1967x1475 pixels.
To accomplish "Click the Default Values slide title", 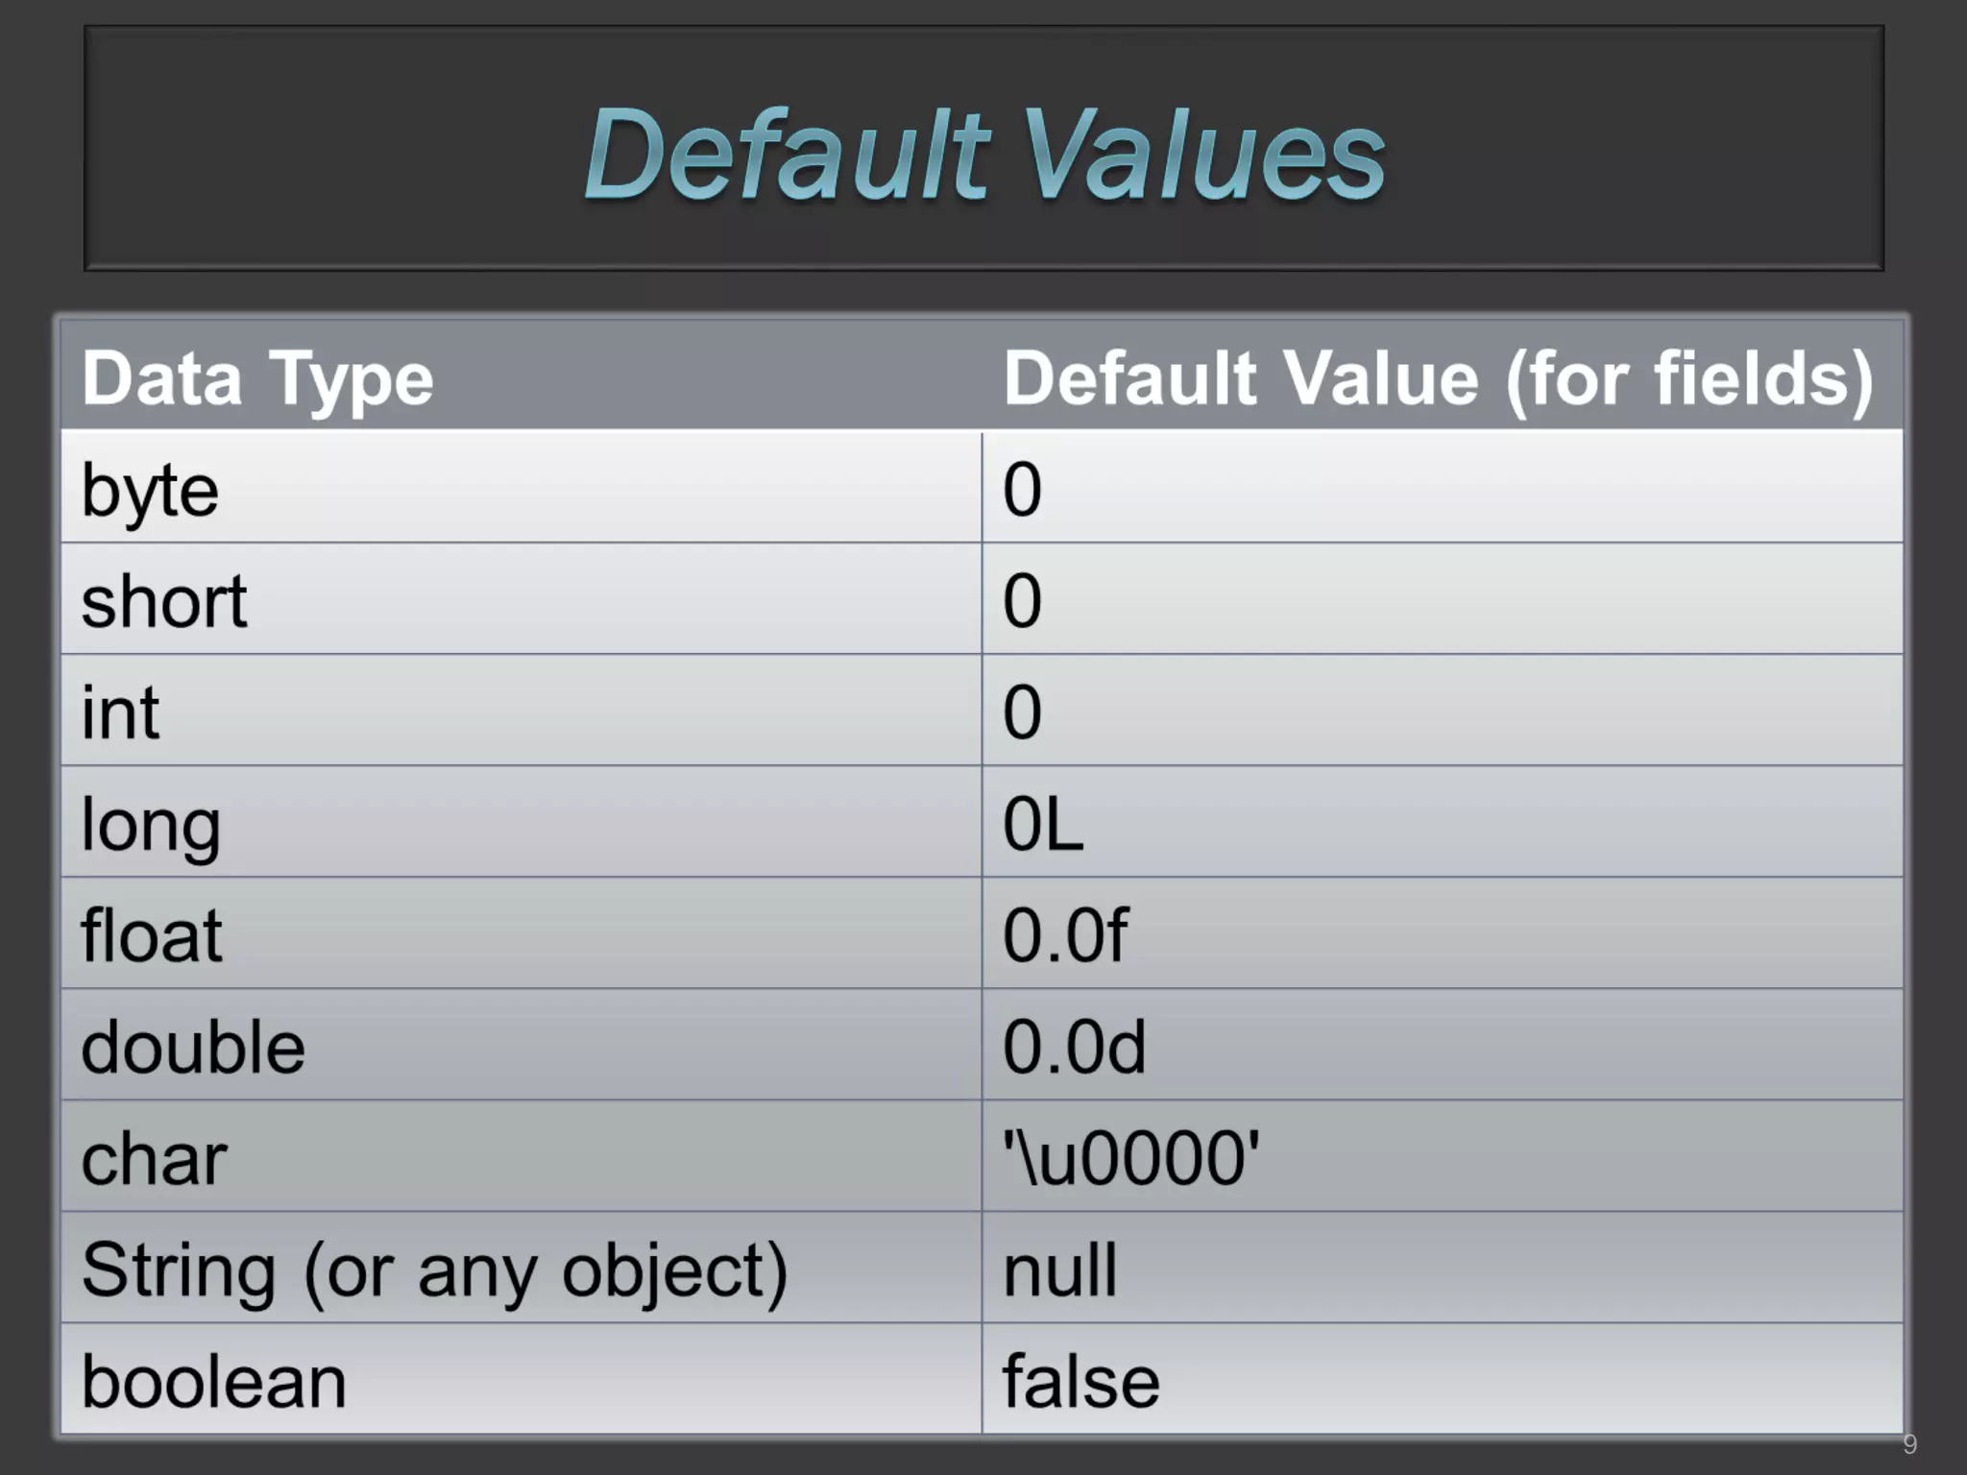I will [983, 154].
